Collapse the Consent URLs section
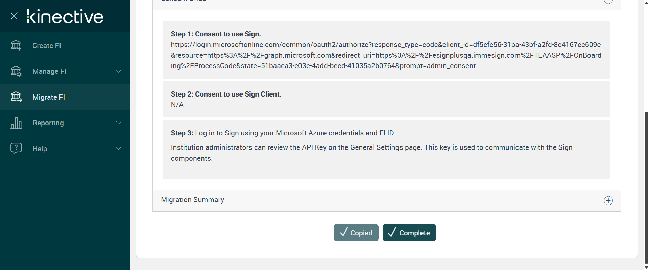The width and height of the screenshot is (649, 270). pyautogui.click(x=608, y=1)
